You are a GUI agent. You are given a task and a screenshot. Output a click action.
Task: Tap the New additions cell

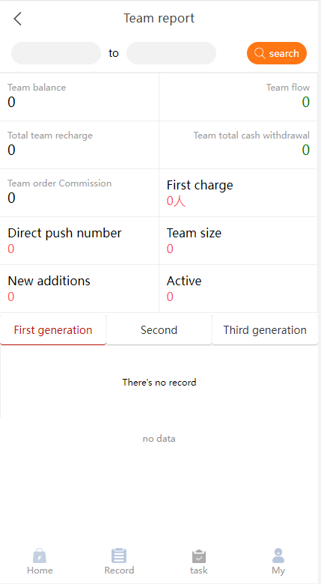pos(79,289)
